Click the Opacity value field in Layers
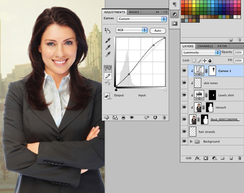The width and height of the screenshot is (244, 193). click(x=238, y=52)
